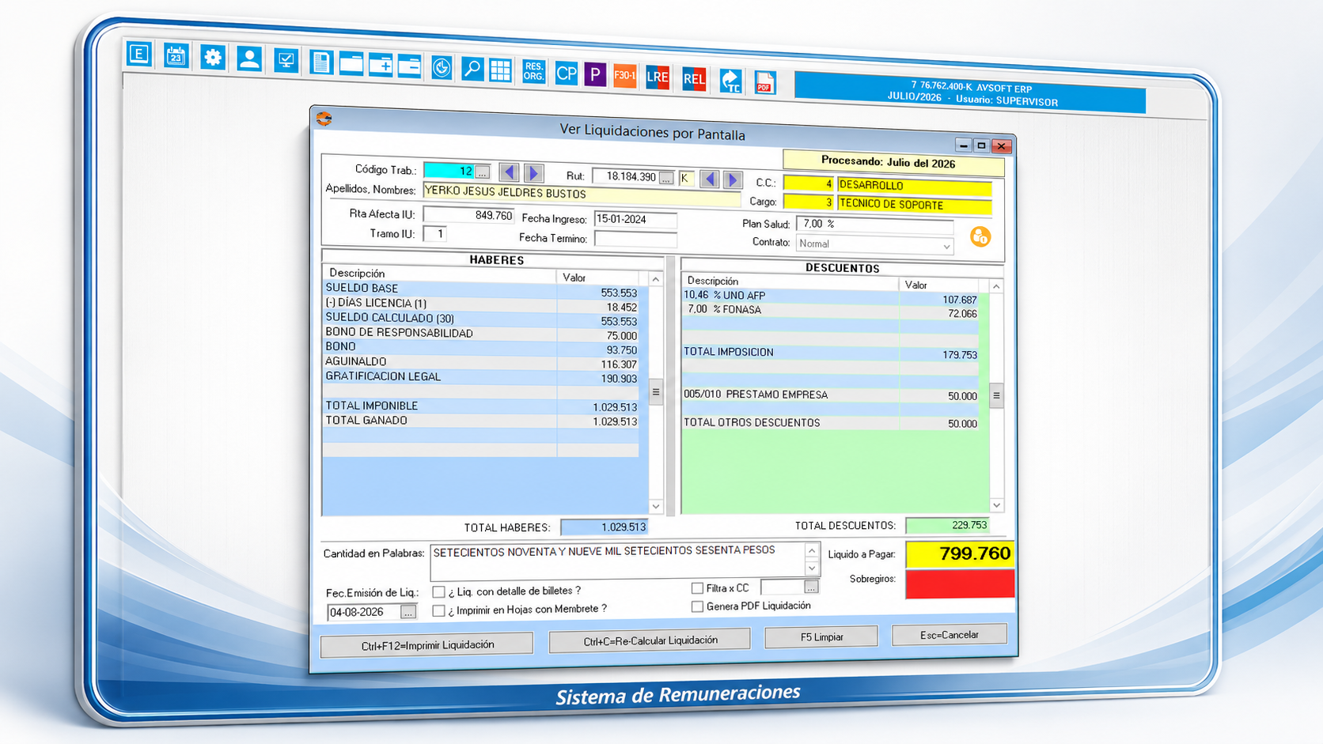Image resolution: width=1323 pixels, height=744 pixels.
Task: Select the BONO DE RESPONSABILIDAD row
Action: [x=481, y=334]
